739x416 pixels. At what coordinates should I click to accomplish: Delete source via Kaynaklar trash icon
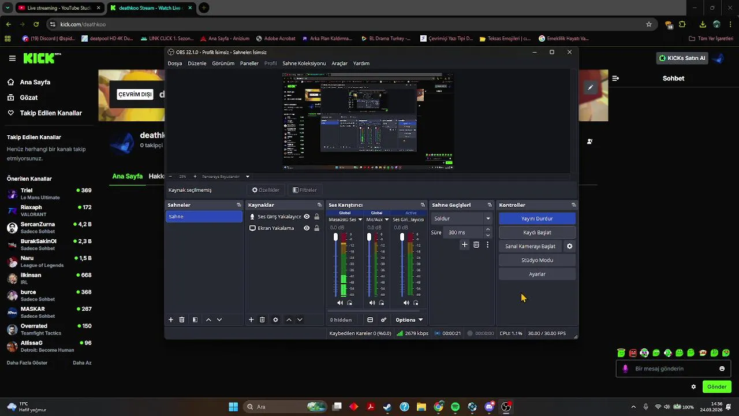point(262,320)
